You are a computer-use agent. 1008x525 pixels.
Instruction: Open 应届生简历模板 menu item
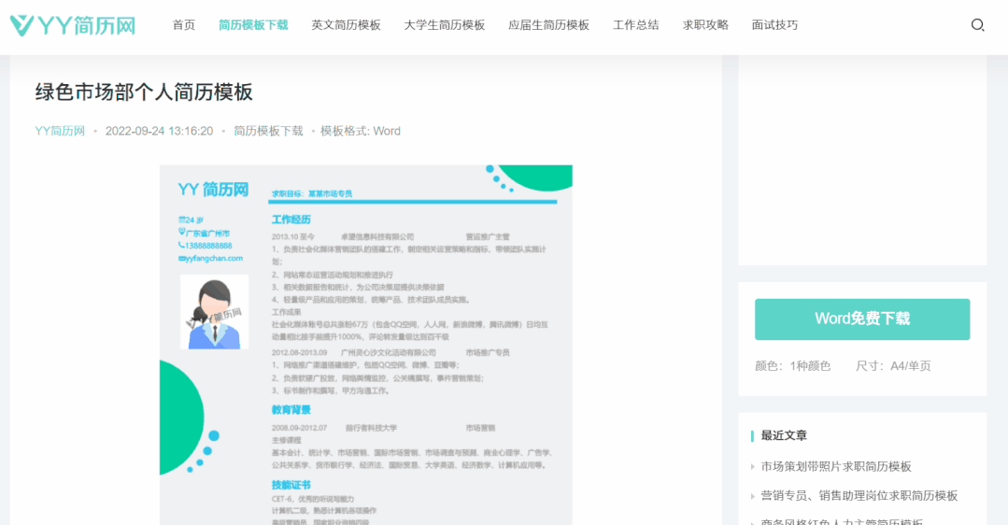(549, 25)
